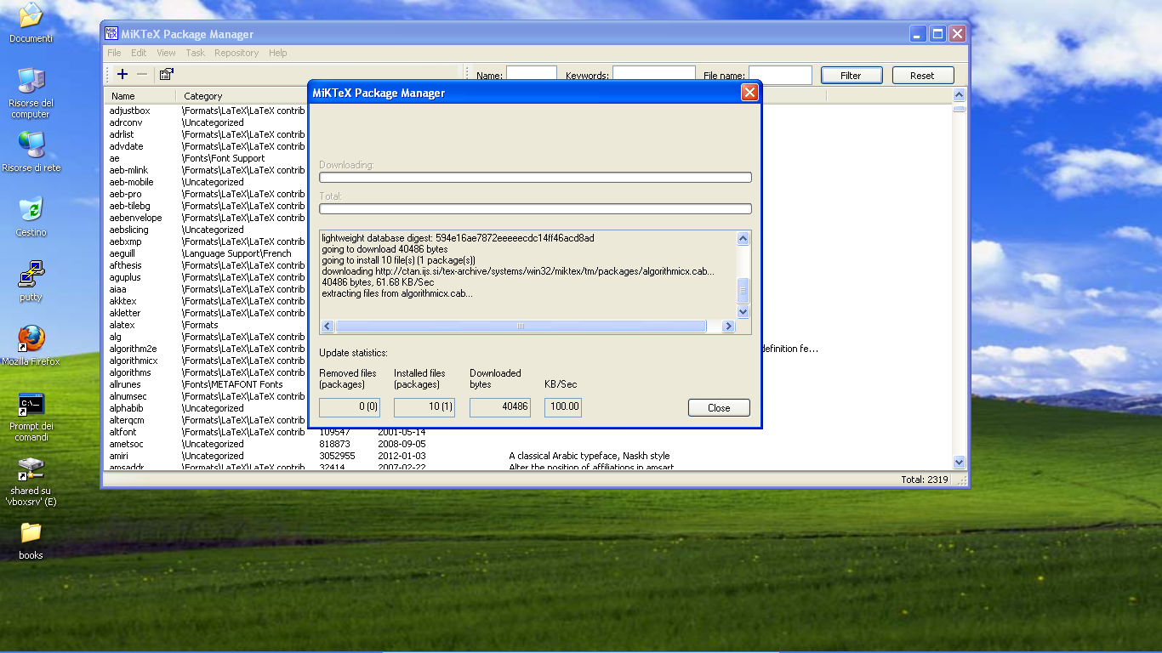The width and height of the screenshot is (1162, 653).
Task: Click the log horizontal scroll left arrow
Action: point(328,326)
